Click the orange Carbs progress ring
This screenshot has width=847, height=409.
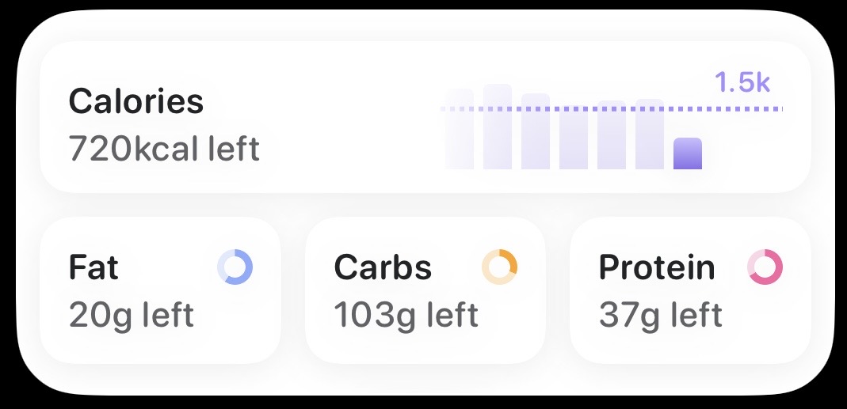tap(499, 267)
